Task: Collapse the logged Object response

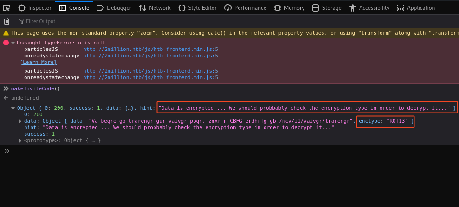Action: [x=13, y=108]
